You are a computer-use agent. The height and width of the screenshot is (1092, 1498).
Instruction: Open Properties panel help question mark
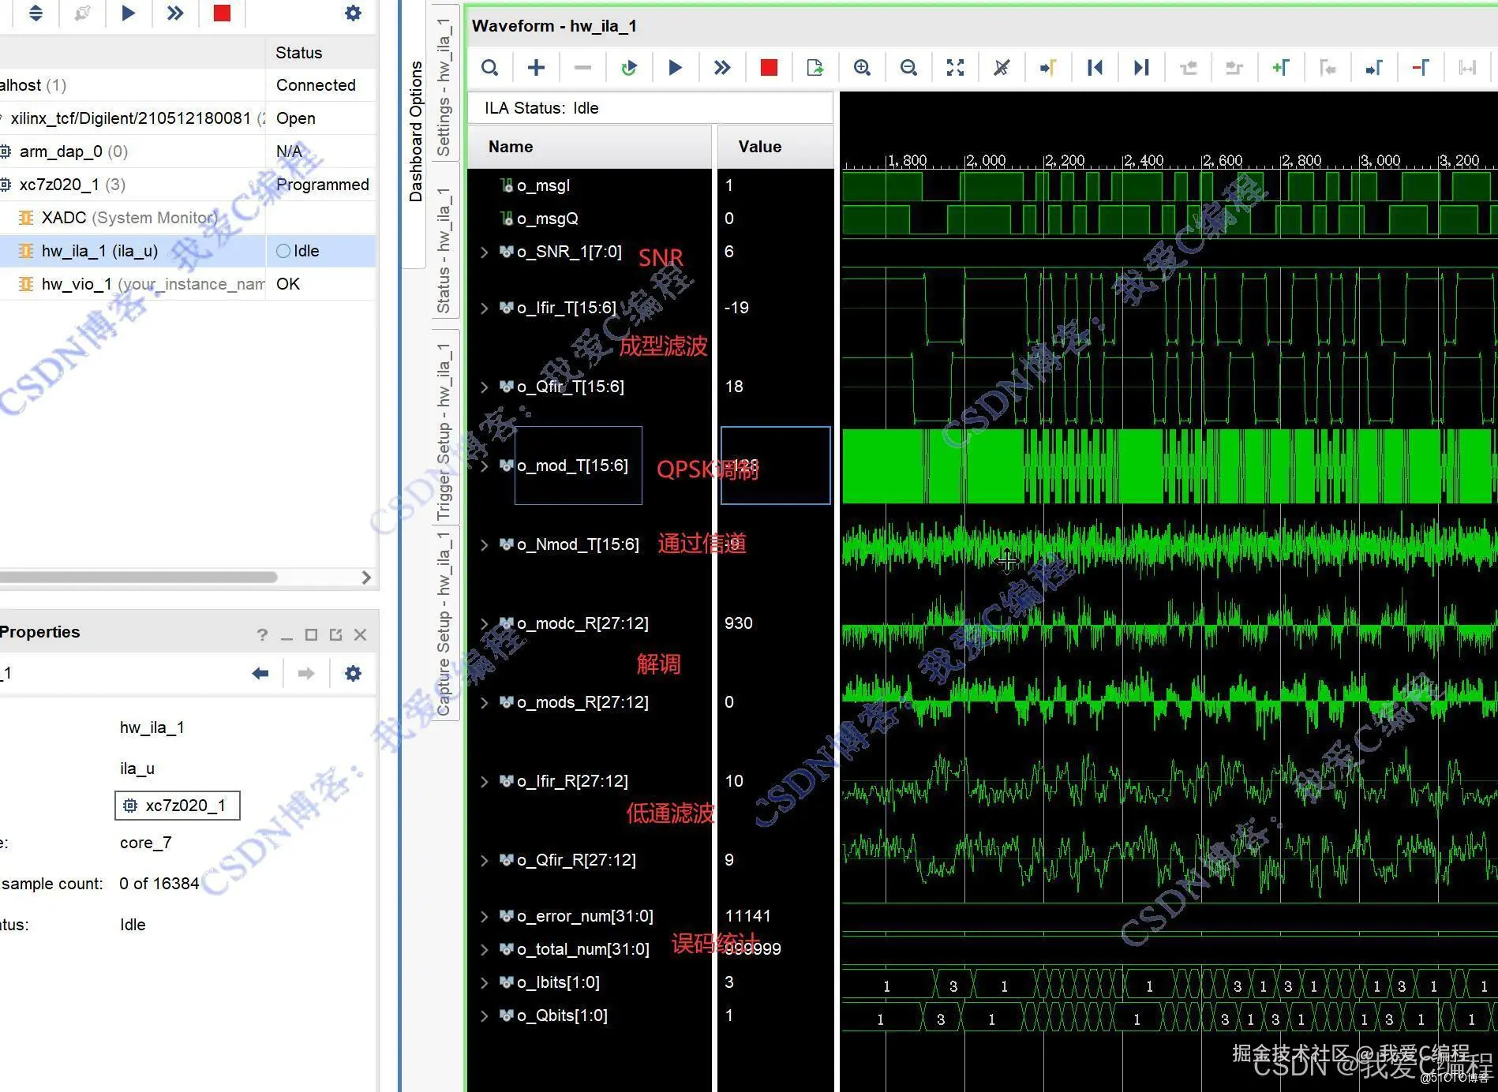(x=262, y=634)
